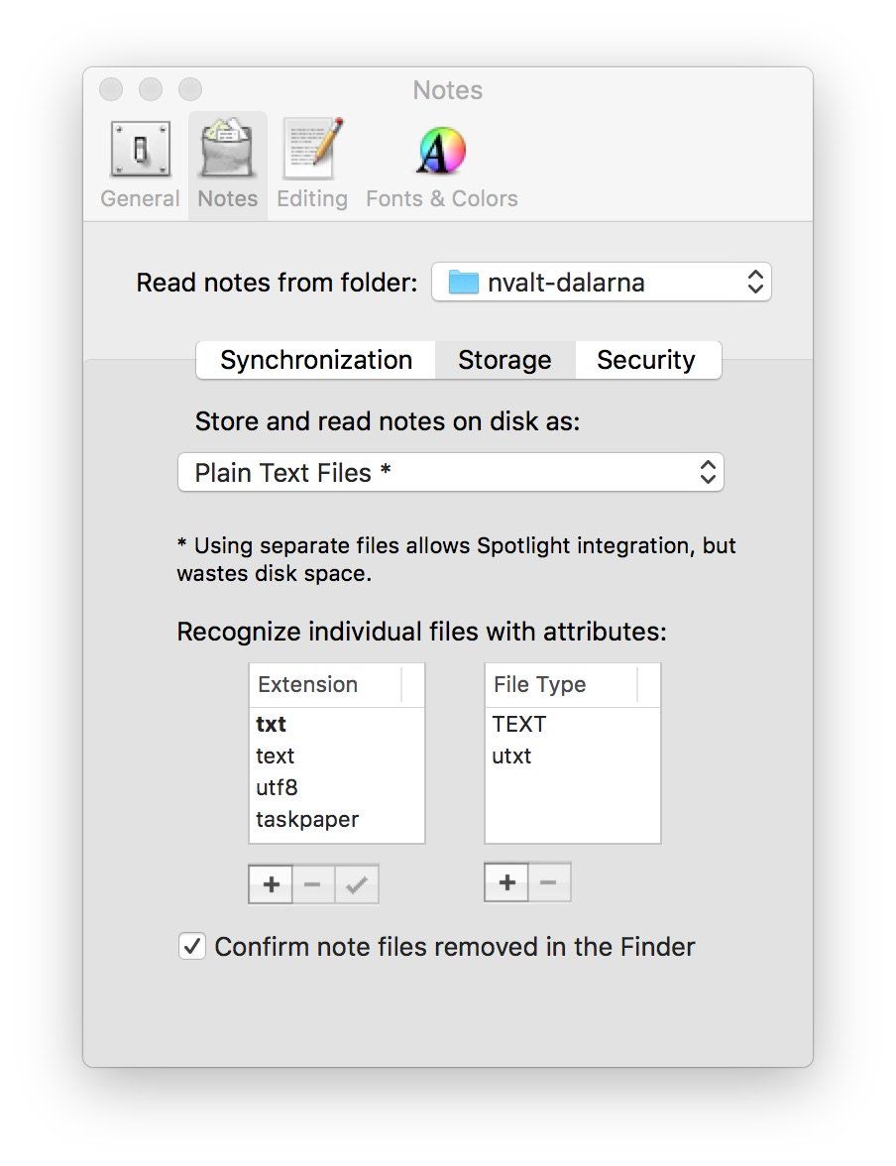This screenshot has width=896, height=1166.
Task: Select the Notes preferences icon
Action: click(x=228, y=164)
